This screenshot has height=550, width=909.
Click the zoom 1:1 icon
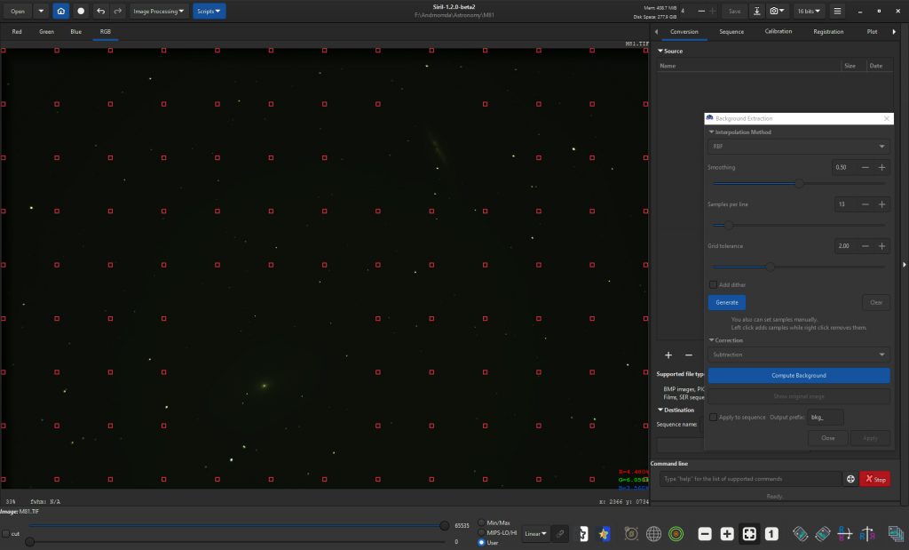pos(771,533)
